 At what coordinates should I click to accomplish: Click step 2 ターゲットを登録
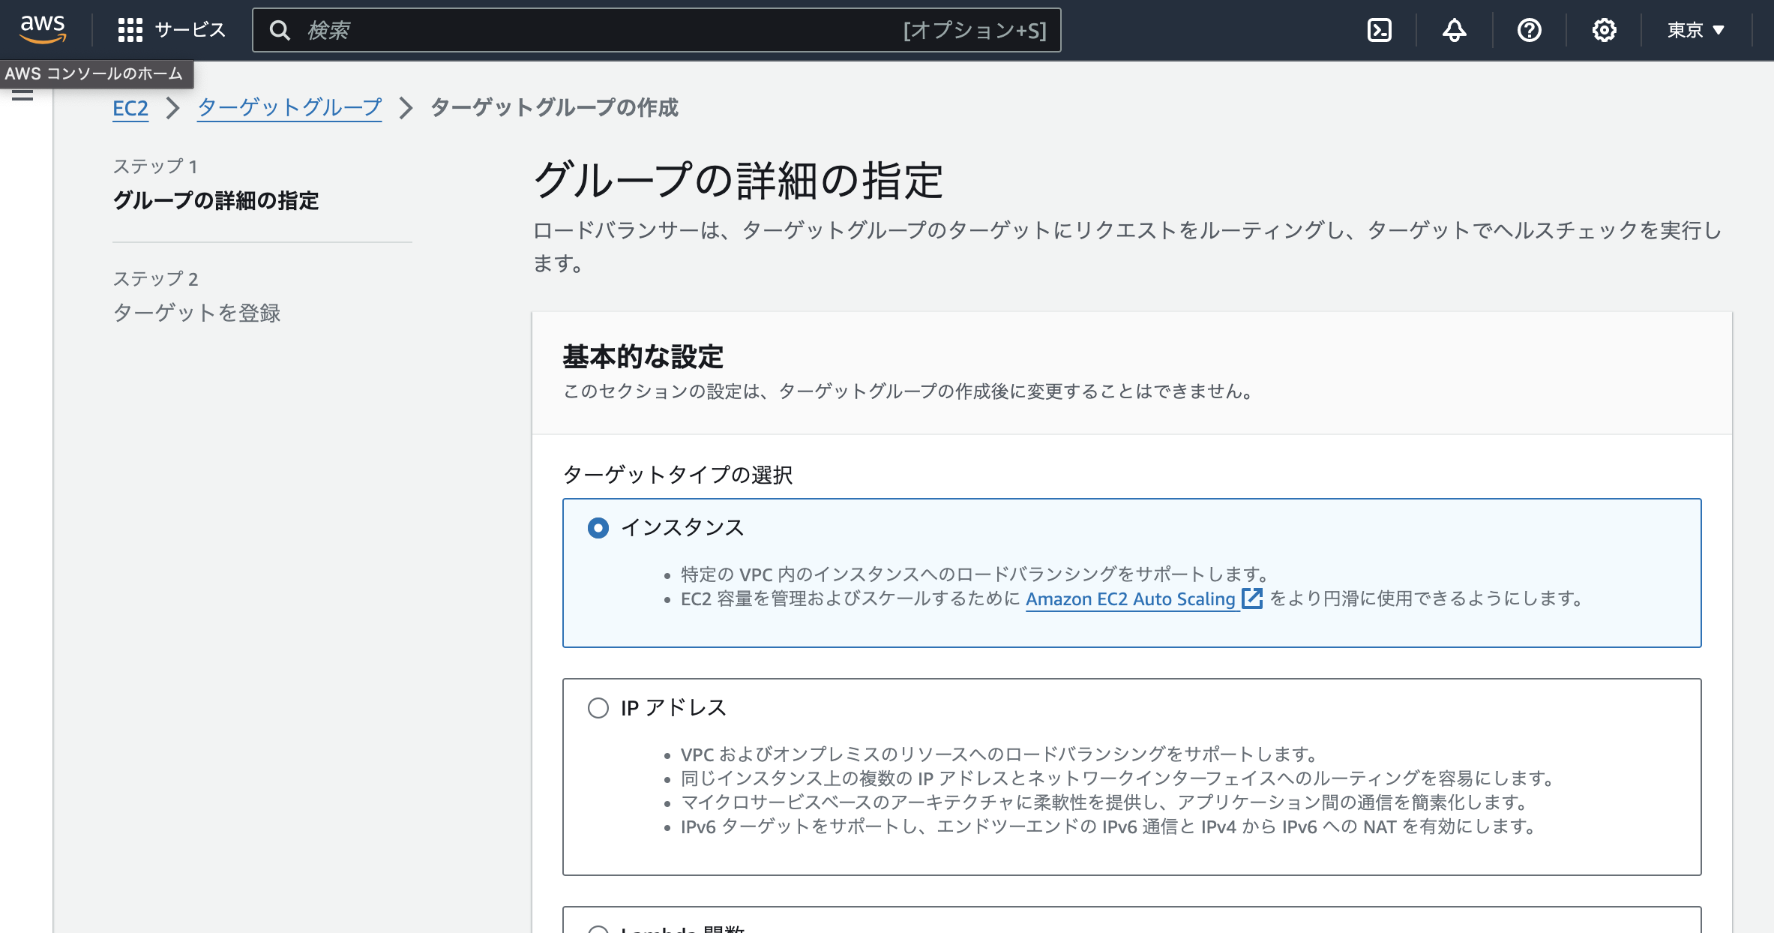click(196, 313)
